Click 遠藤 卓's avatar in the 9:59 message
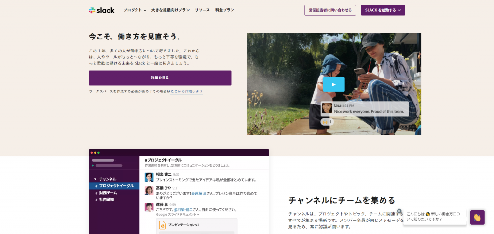 click(149, 207)
